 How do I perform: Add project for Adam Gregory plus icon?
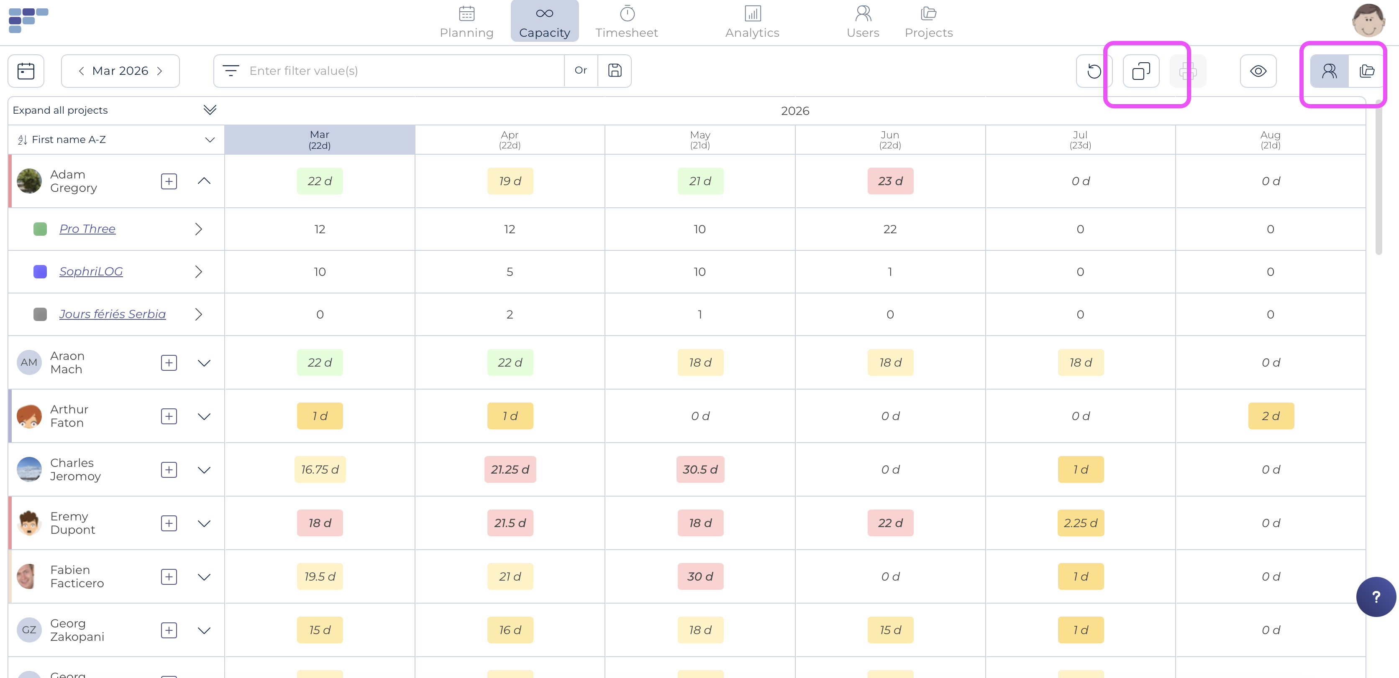[169, 181]
